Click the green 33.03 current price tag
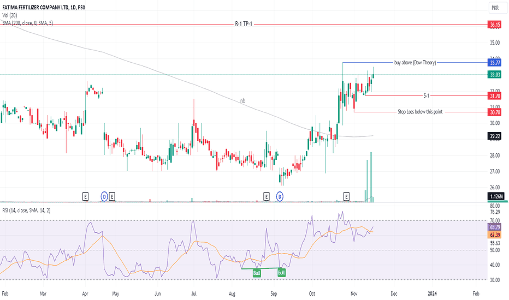The image size is (509, 300). (x=495, y=75)
